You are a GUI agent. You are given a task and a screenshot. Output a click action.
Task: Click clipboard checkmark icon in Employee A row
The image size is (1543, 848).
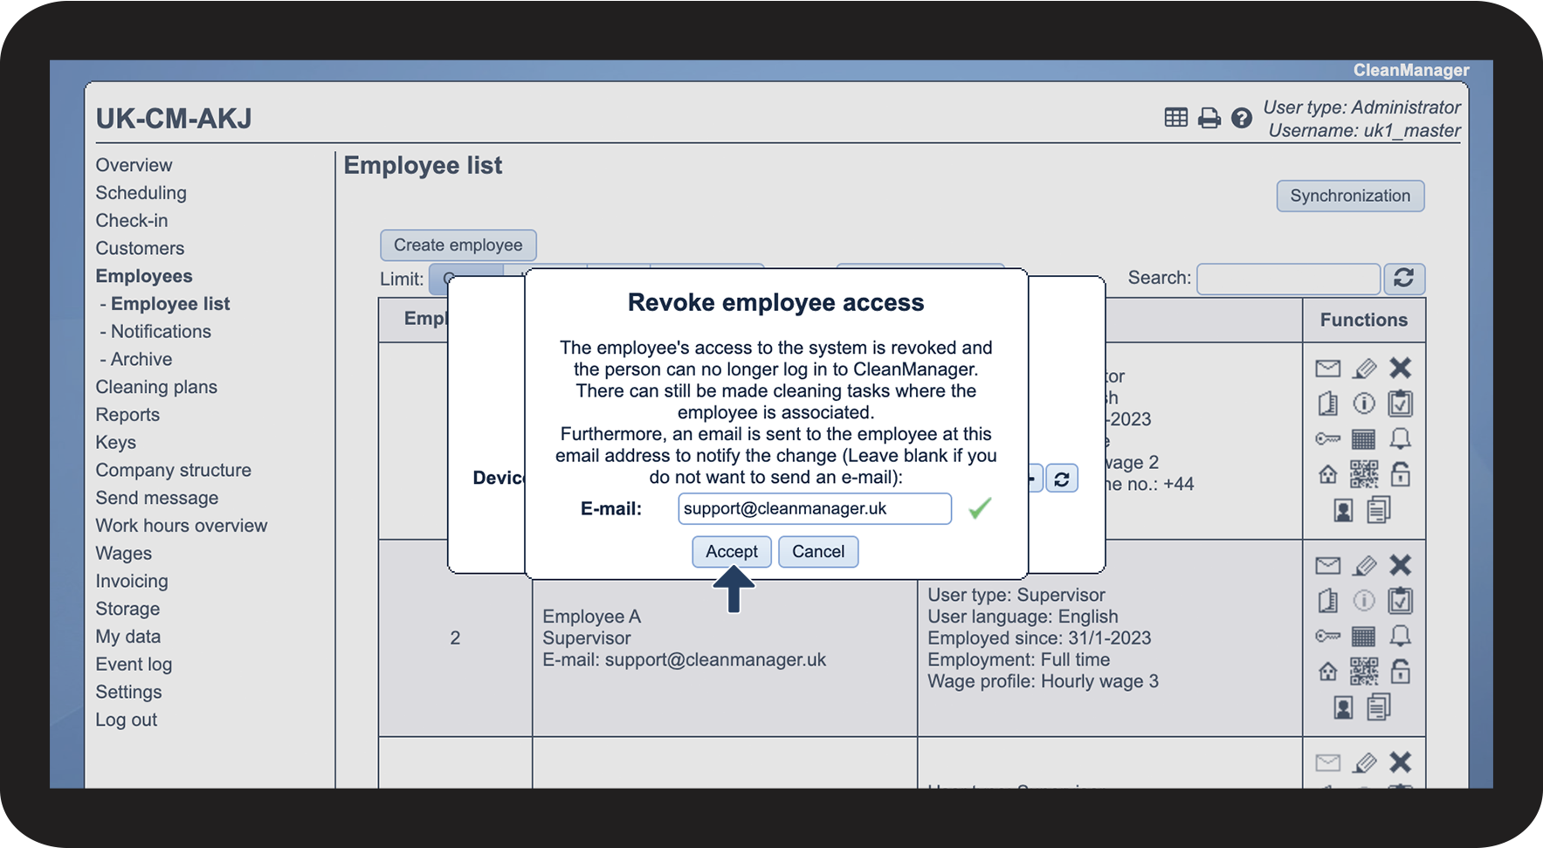point(1400,601)
